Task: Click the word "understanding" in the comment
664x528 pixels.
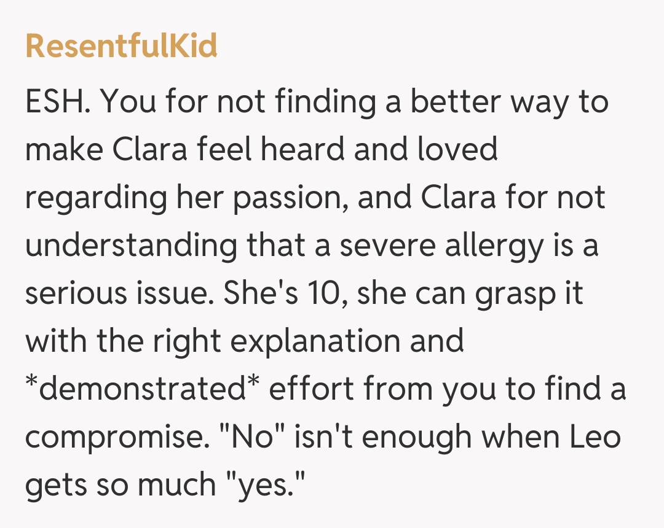Action: pos(130,244)
